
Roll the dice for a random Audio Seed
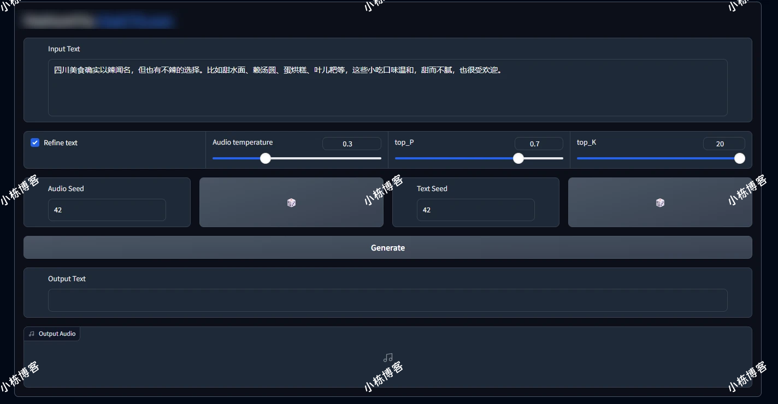click(291, 203)
